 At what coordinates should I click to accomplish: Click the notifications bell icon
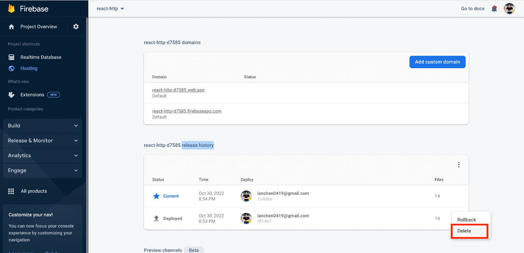click(x=494, y=9)
